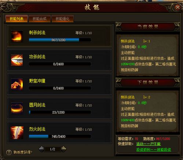Open the 技能强化 tab
This screenshot has height=160, width=183.
click(63, 19)
